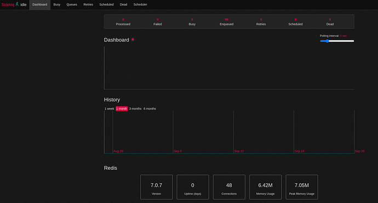Click the Aug 29 history marker
The height and width of the screenshot is (203, 378).
118,151
